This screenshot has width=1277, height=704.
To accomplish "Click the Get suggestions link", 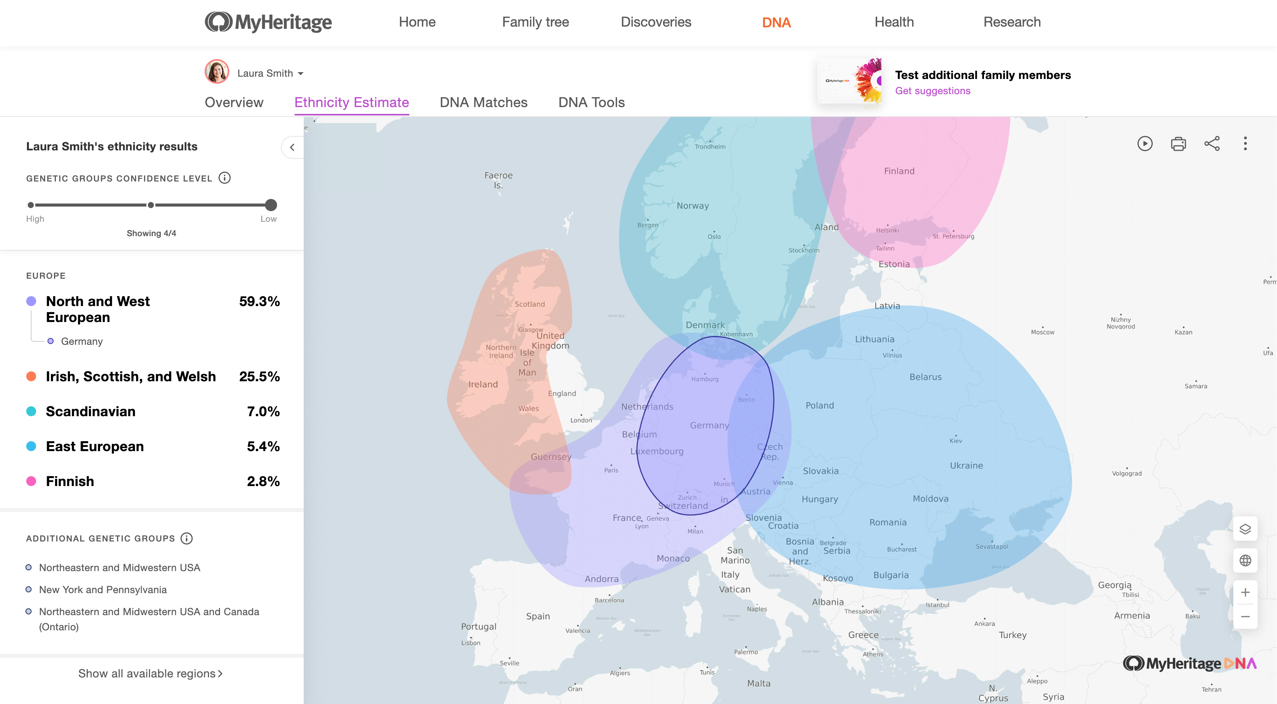I will coord(932,91).
